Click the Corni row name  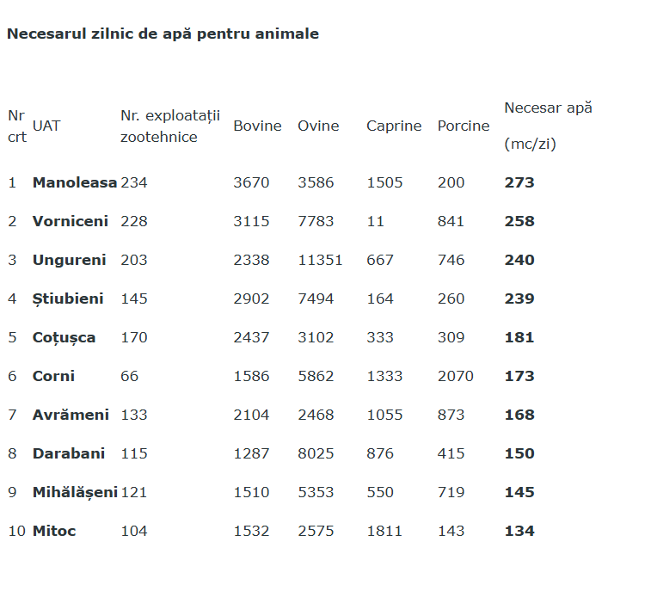click(53, 376)
